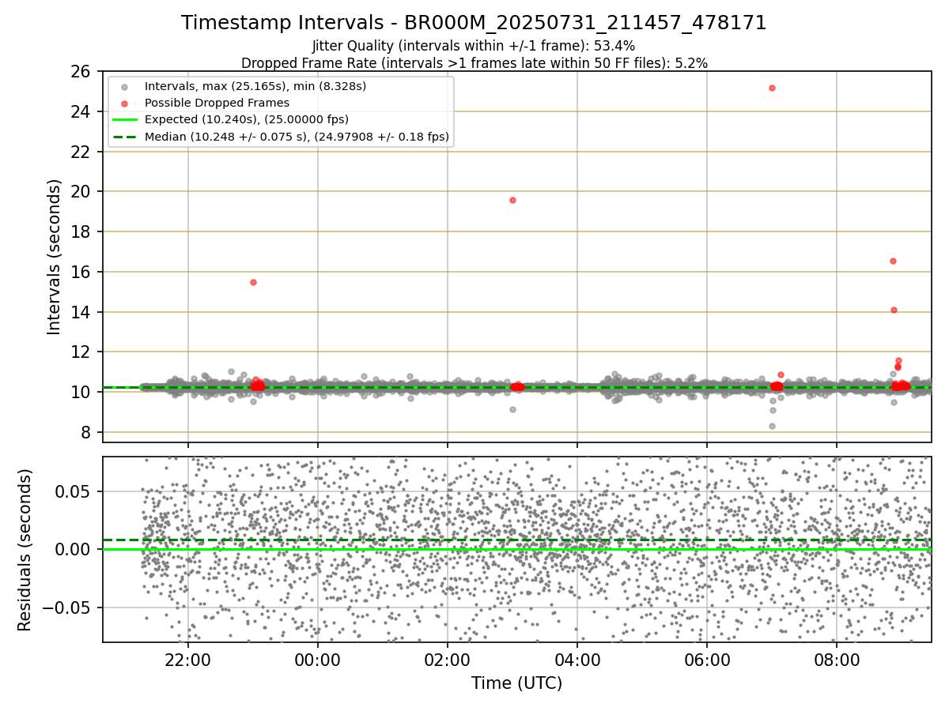Click the highest red dropped-frame point near 25 seconds
The image size is (949, 711).
(772, 88)
